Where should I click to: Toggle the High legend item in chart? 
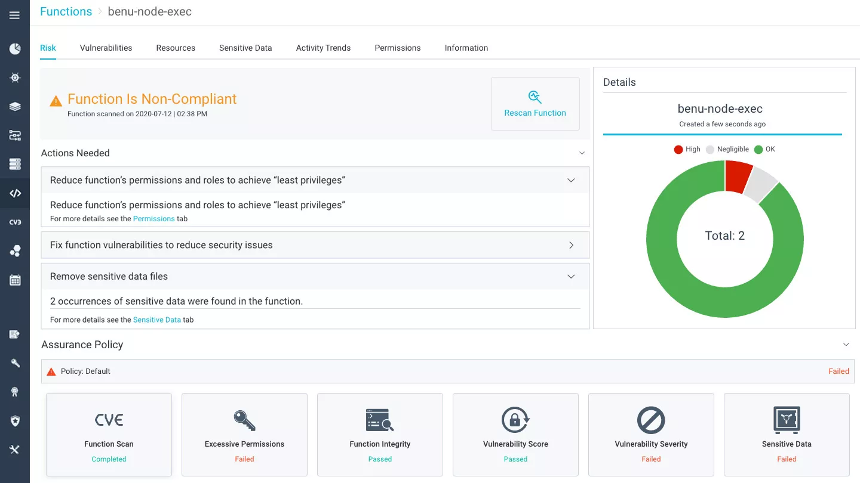click(687, 149)
